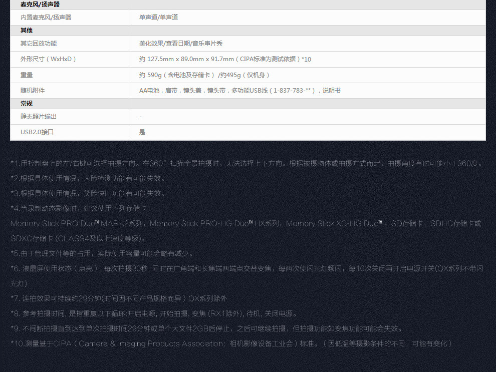496x372 pixels.
Task: Click footnote '*5.由于管理文件等的占用'
Action: click(x=102, y=253)
